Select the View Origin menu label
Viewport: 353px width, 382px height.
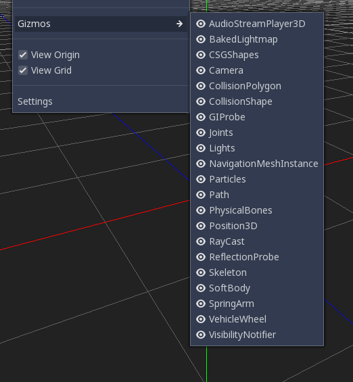coord(55,55)
